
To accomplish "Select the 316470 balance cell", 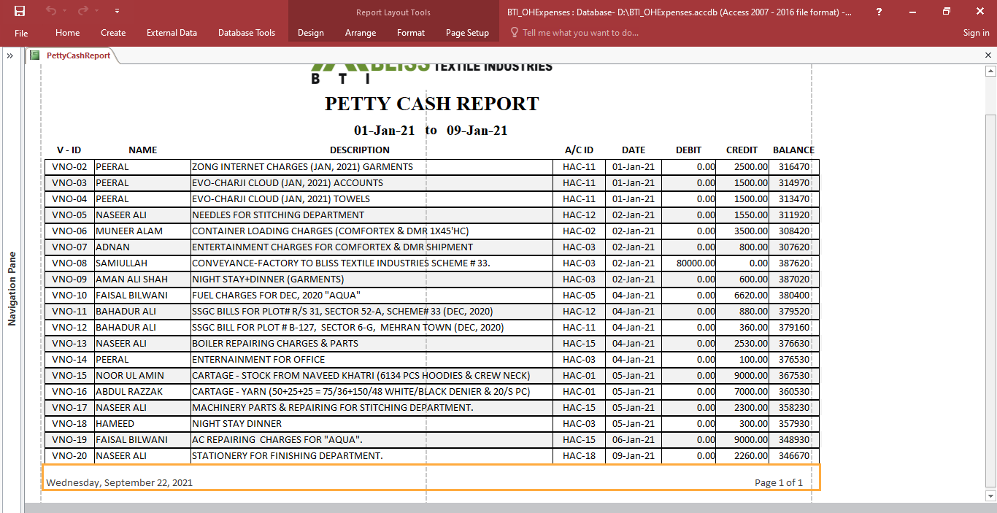I will 794,167.
